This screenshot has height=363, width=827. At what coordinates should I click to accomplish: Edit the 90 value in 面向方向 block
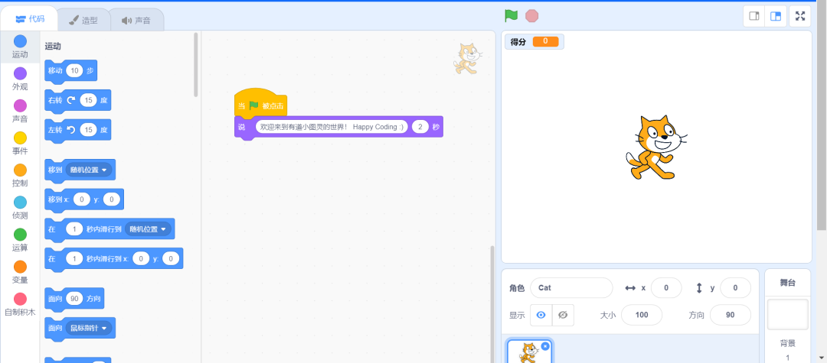74,298
